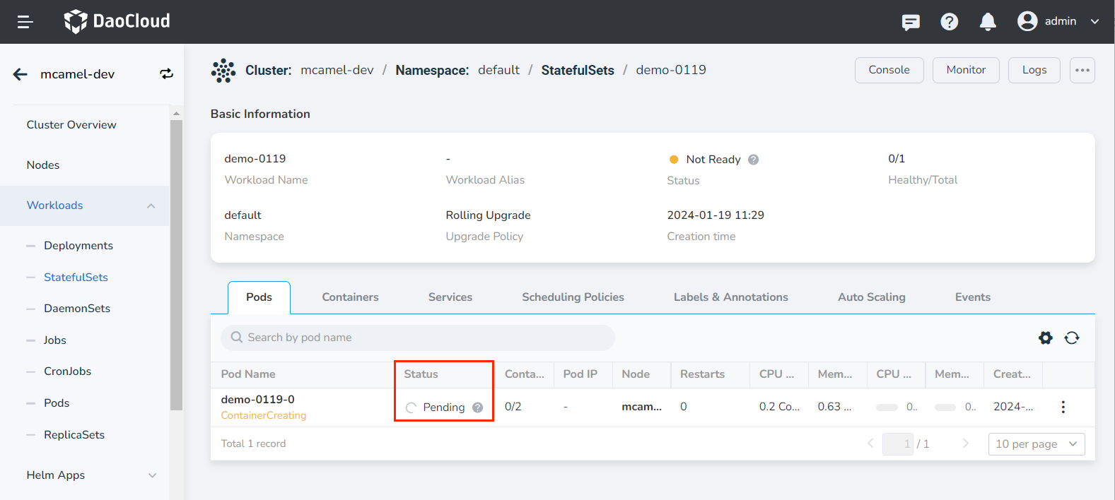Open the admin user dropdown

click(1058, 21)
